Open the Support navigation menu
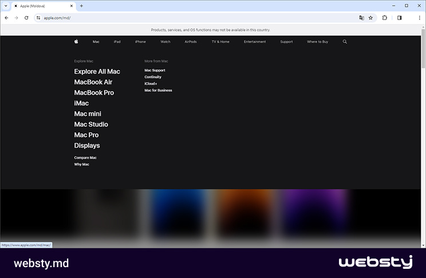This screenshot has width=426, height=278. coord(286,42)
